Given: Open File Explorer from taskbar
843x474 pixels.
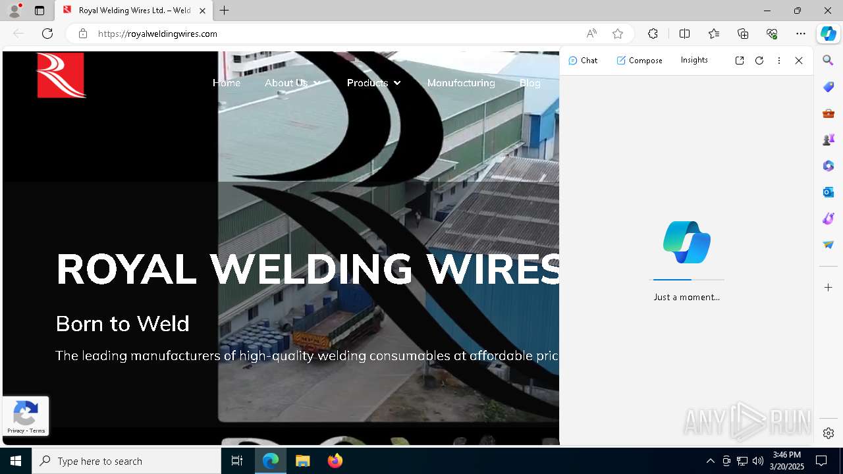Looking at the screenshot, I should click(x=302, y=461).
